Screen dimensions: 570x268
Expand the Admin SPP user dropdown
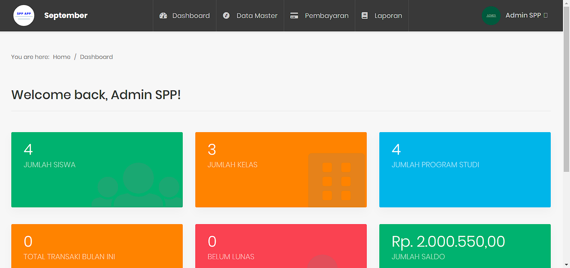[527, 15]
